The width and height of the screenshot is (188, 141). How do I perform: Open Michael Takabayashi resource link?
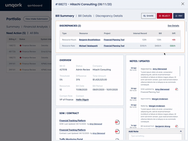[x=88, y=46]
